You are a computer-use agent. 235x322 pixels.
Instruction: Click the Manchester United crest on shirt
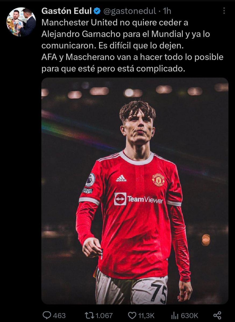point(158,180)
